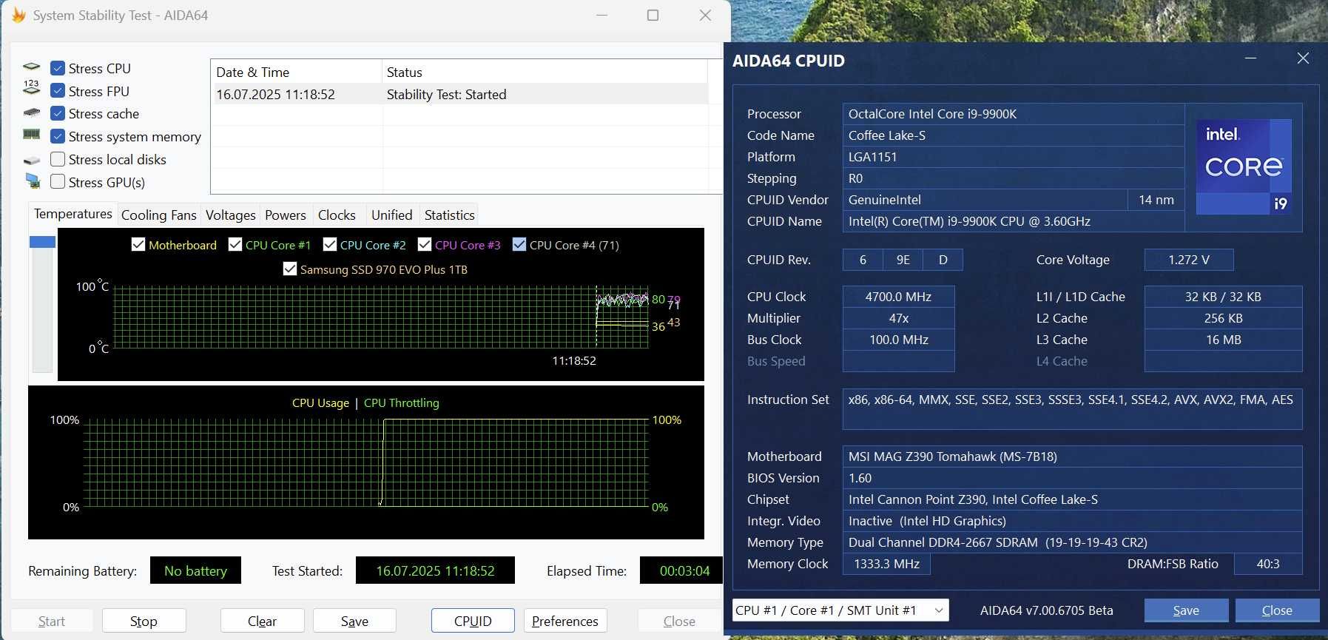The image size is (1328, 640).
Task: Click the cache chip icon beside Stress cache
Action: point(32,113)
